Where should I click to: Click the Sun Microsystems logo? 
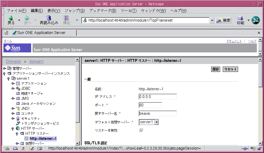17,48
